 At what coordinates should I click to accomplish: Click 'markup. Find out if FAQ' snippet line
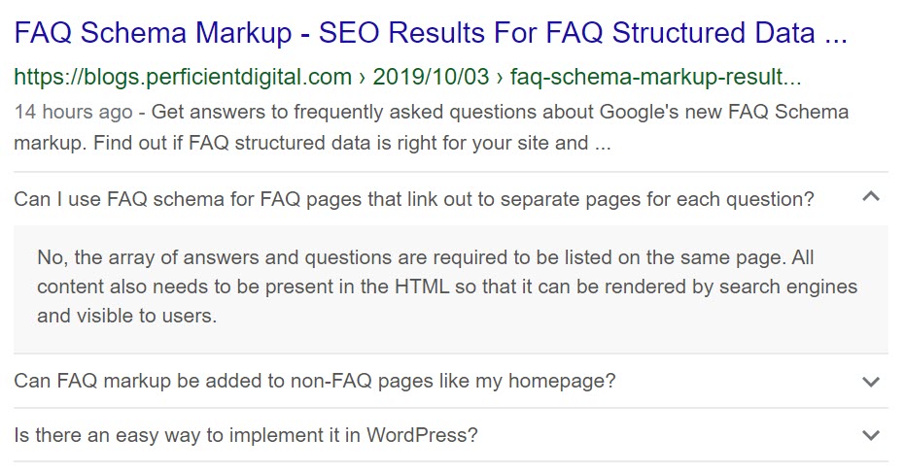point(312,143)
